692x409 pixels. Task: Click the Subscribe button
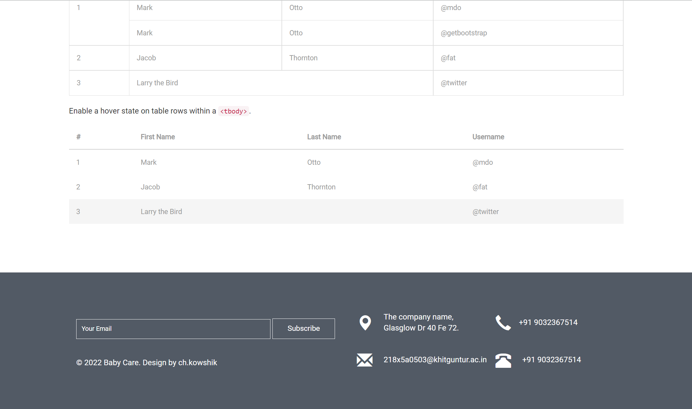click(x=304, y=329)
